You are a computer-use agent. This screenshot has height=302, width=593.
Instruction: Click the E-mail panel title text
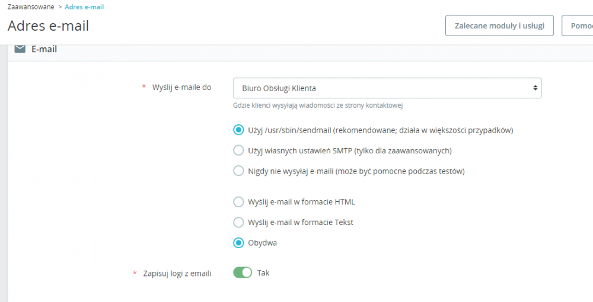click(x=44, y=49)
